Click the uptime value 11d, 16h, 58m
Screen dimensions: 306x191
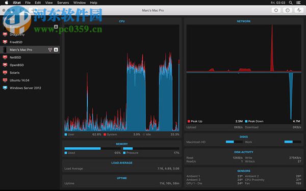(x=169, y=183)
